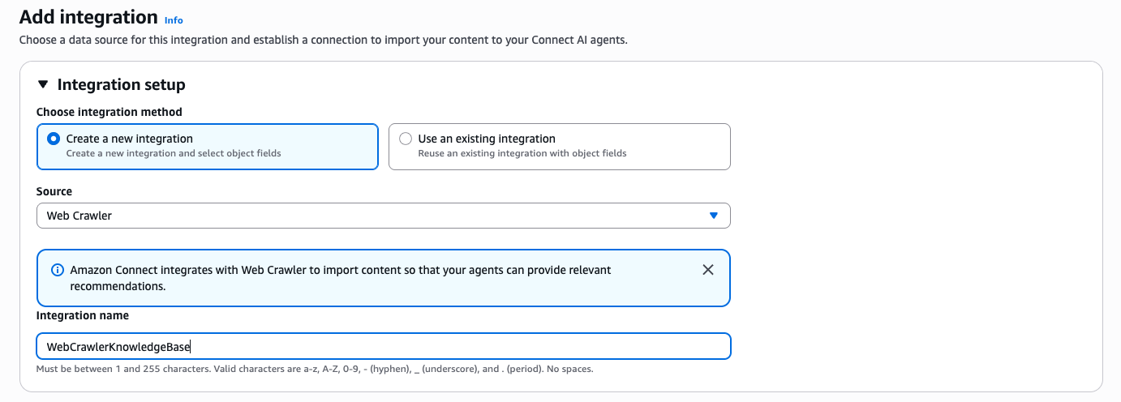Focus the Integration name text field
This screenshot has width=1121, height=402.
coord(383,347)
